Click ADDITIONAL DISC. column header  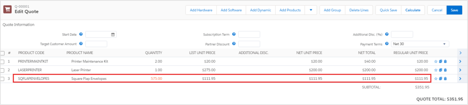point(253,53)
